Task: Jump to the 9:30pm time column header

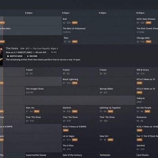Action: (x=103, y=13)
